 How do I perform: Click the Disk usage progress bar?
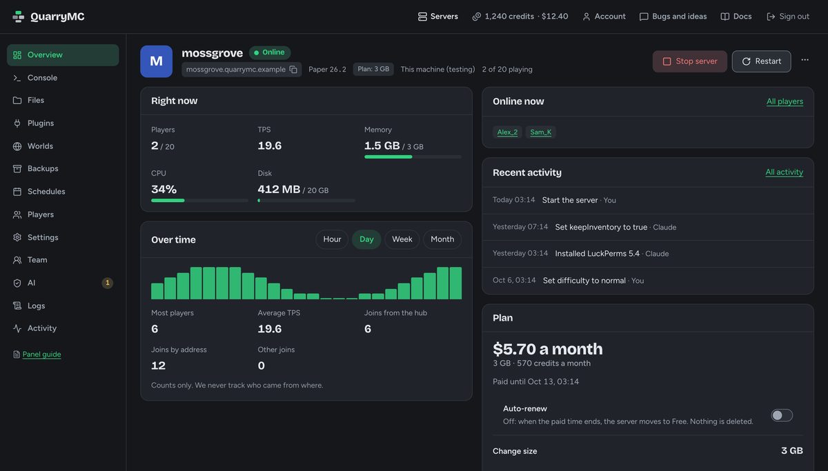pos(306,201)
